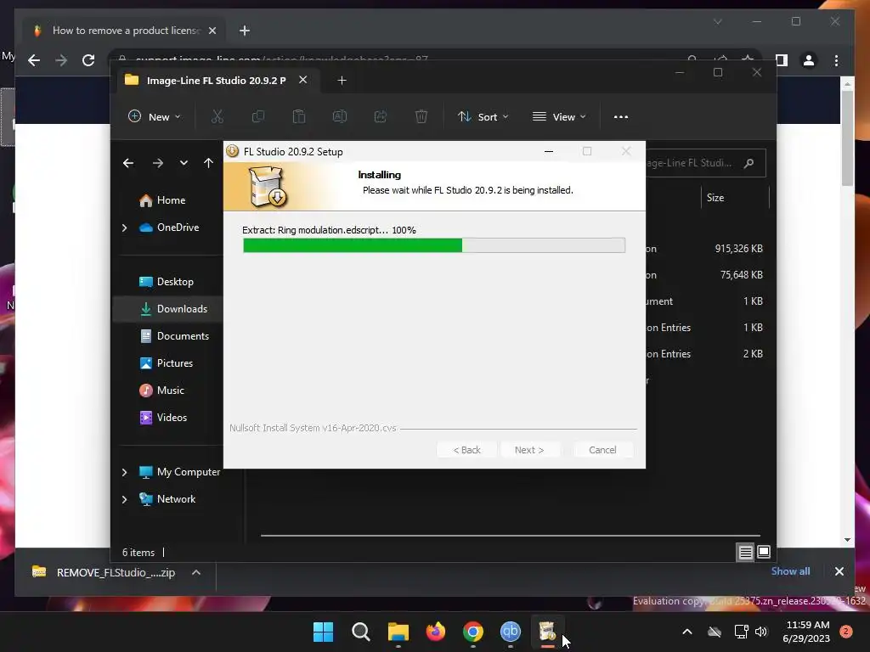Expand the My Computer tree node
Image resolution: width=870 pixels, height=652 pixels.
[124, 472]
